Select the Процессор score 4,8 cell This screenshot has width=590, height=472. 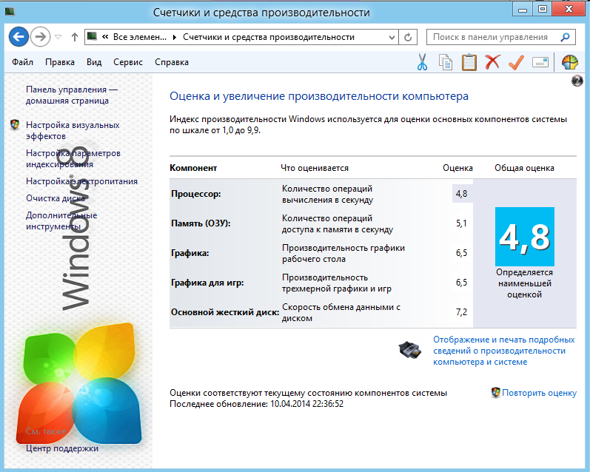tap(462, 194)
